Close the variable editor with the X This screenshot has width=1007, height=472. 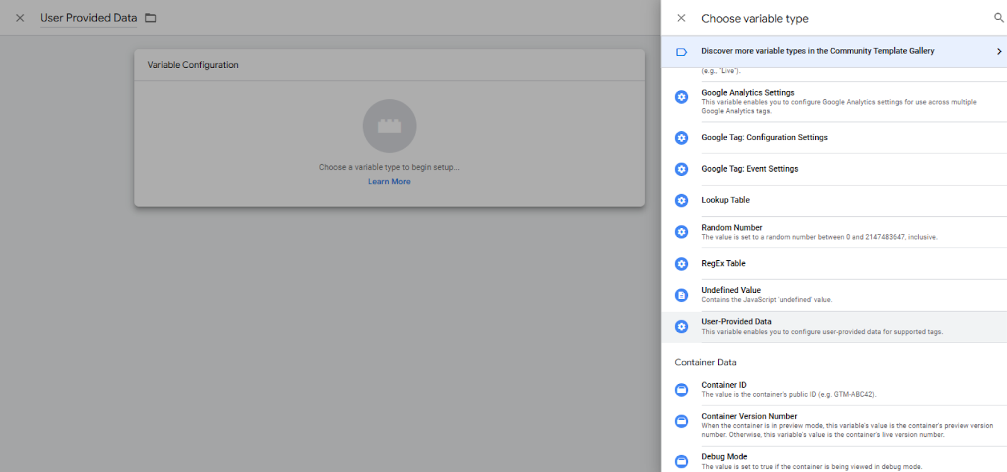pos(20,18)
